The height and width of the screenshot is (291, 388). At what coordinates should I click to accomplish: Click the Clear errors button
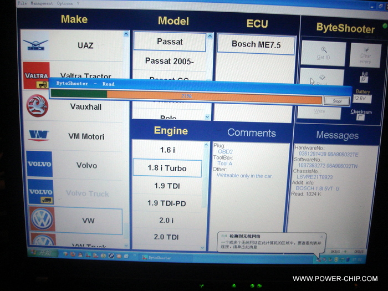[x=365, y=55]
